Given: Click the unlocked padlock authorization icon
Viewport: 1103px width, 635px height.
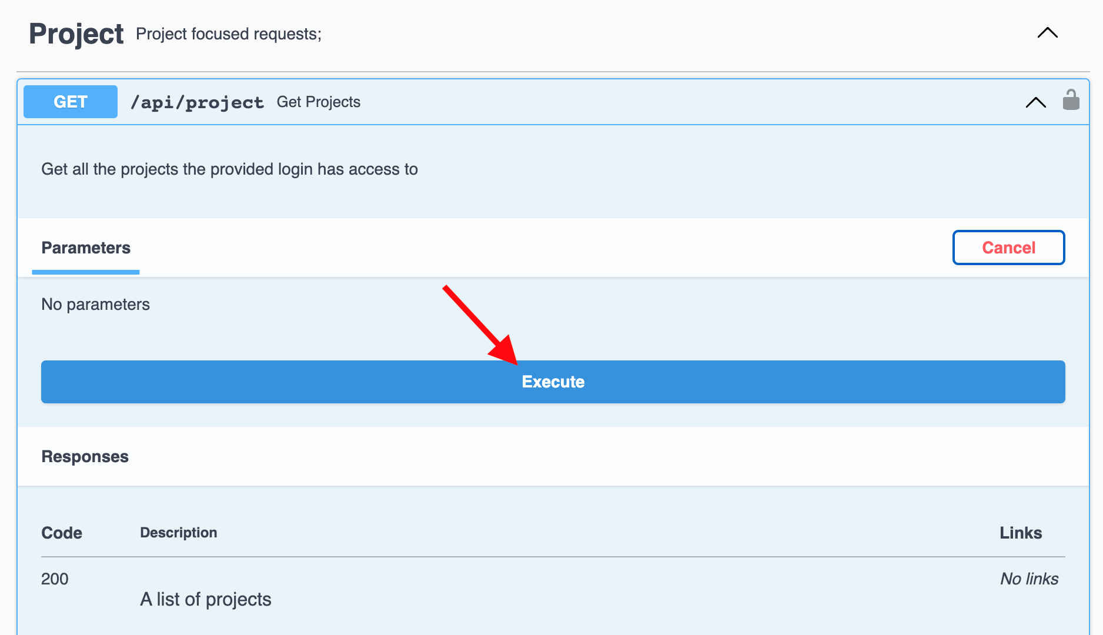Looking at the screenshot, I should 1071,100.
